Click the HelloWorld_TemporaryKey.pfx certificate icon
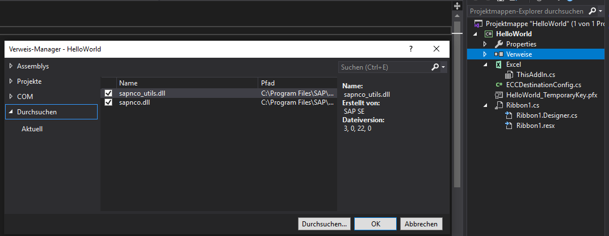609x236 pixels. (499, 95)
